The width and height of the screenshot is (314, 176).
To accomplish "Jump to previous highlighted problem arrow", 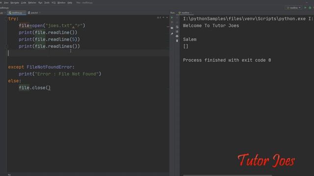I will click(163, 18).
